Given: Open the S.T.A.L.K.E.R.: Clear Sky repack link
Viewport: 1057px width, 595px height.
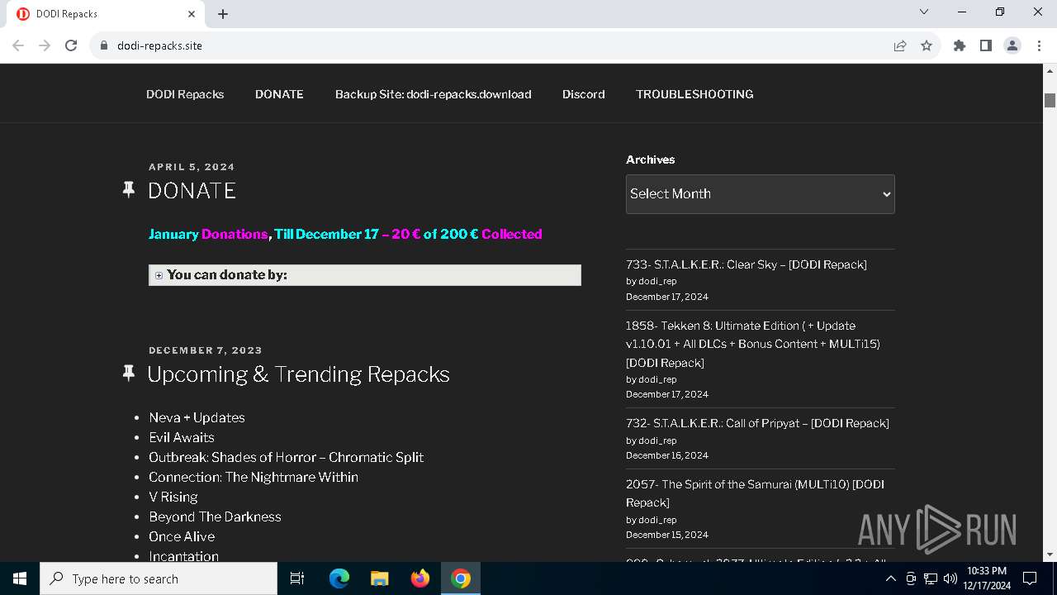Looking at the screenshot, I should (x=746, y=264).
